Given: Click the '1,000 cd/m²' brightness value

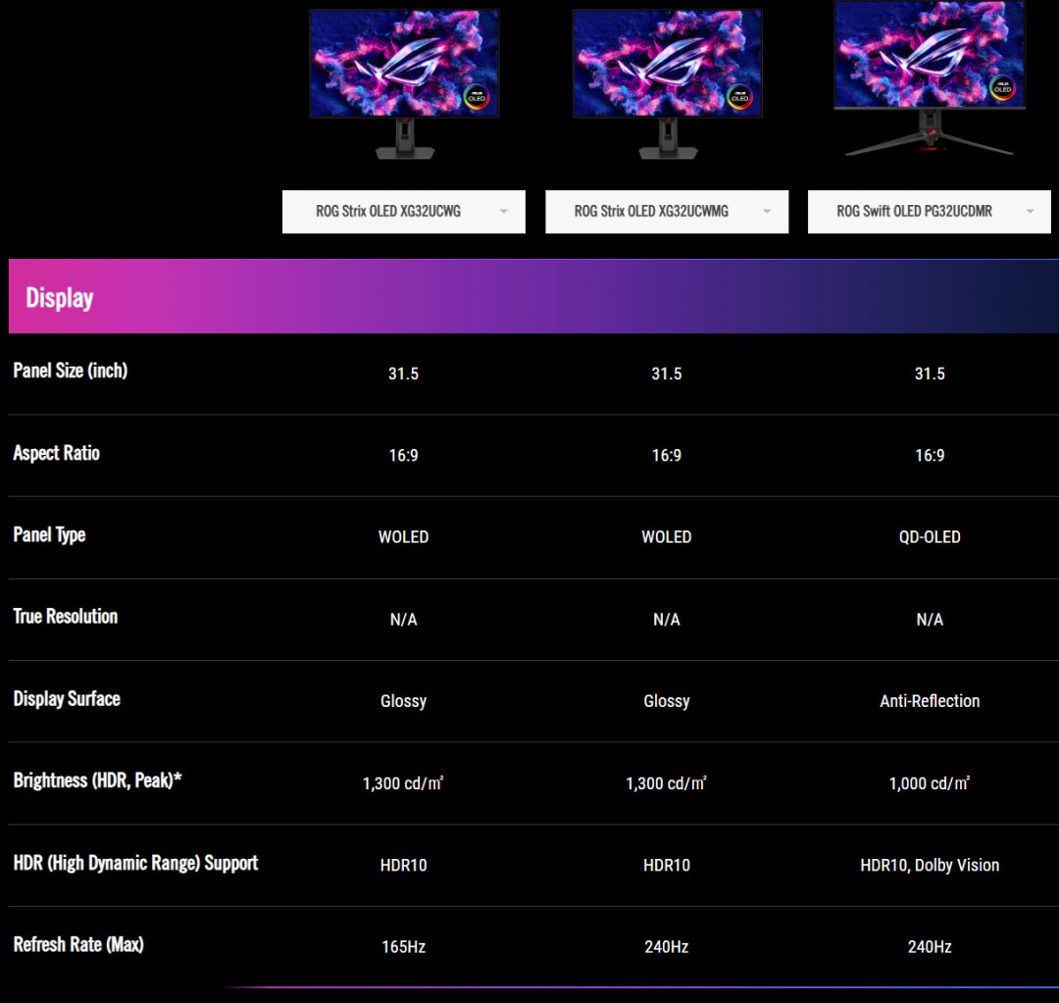Looking at the screenshot, I should pyautogui.click(x=930, y=782).
